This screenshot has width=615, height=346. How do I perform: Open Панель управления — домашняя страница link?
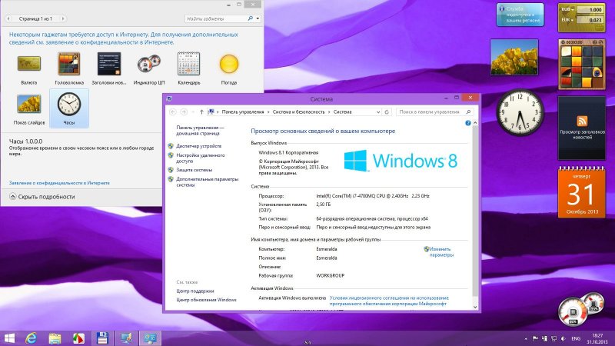(200, 130)
